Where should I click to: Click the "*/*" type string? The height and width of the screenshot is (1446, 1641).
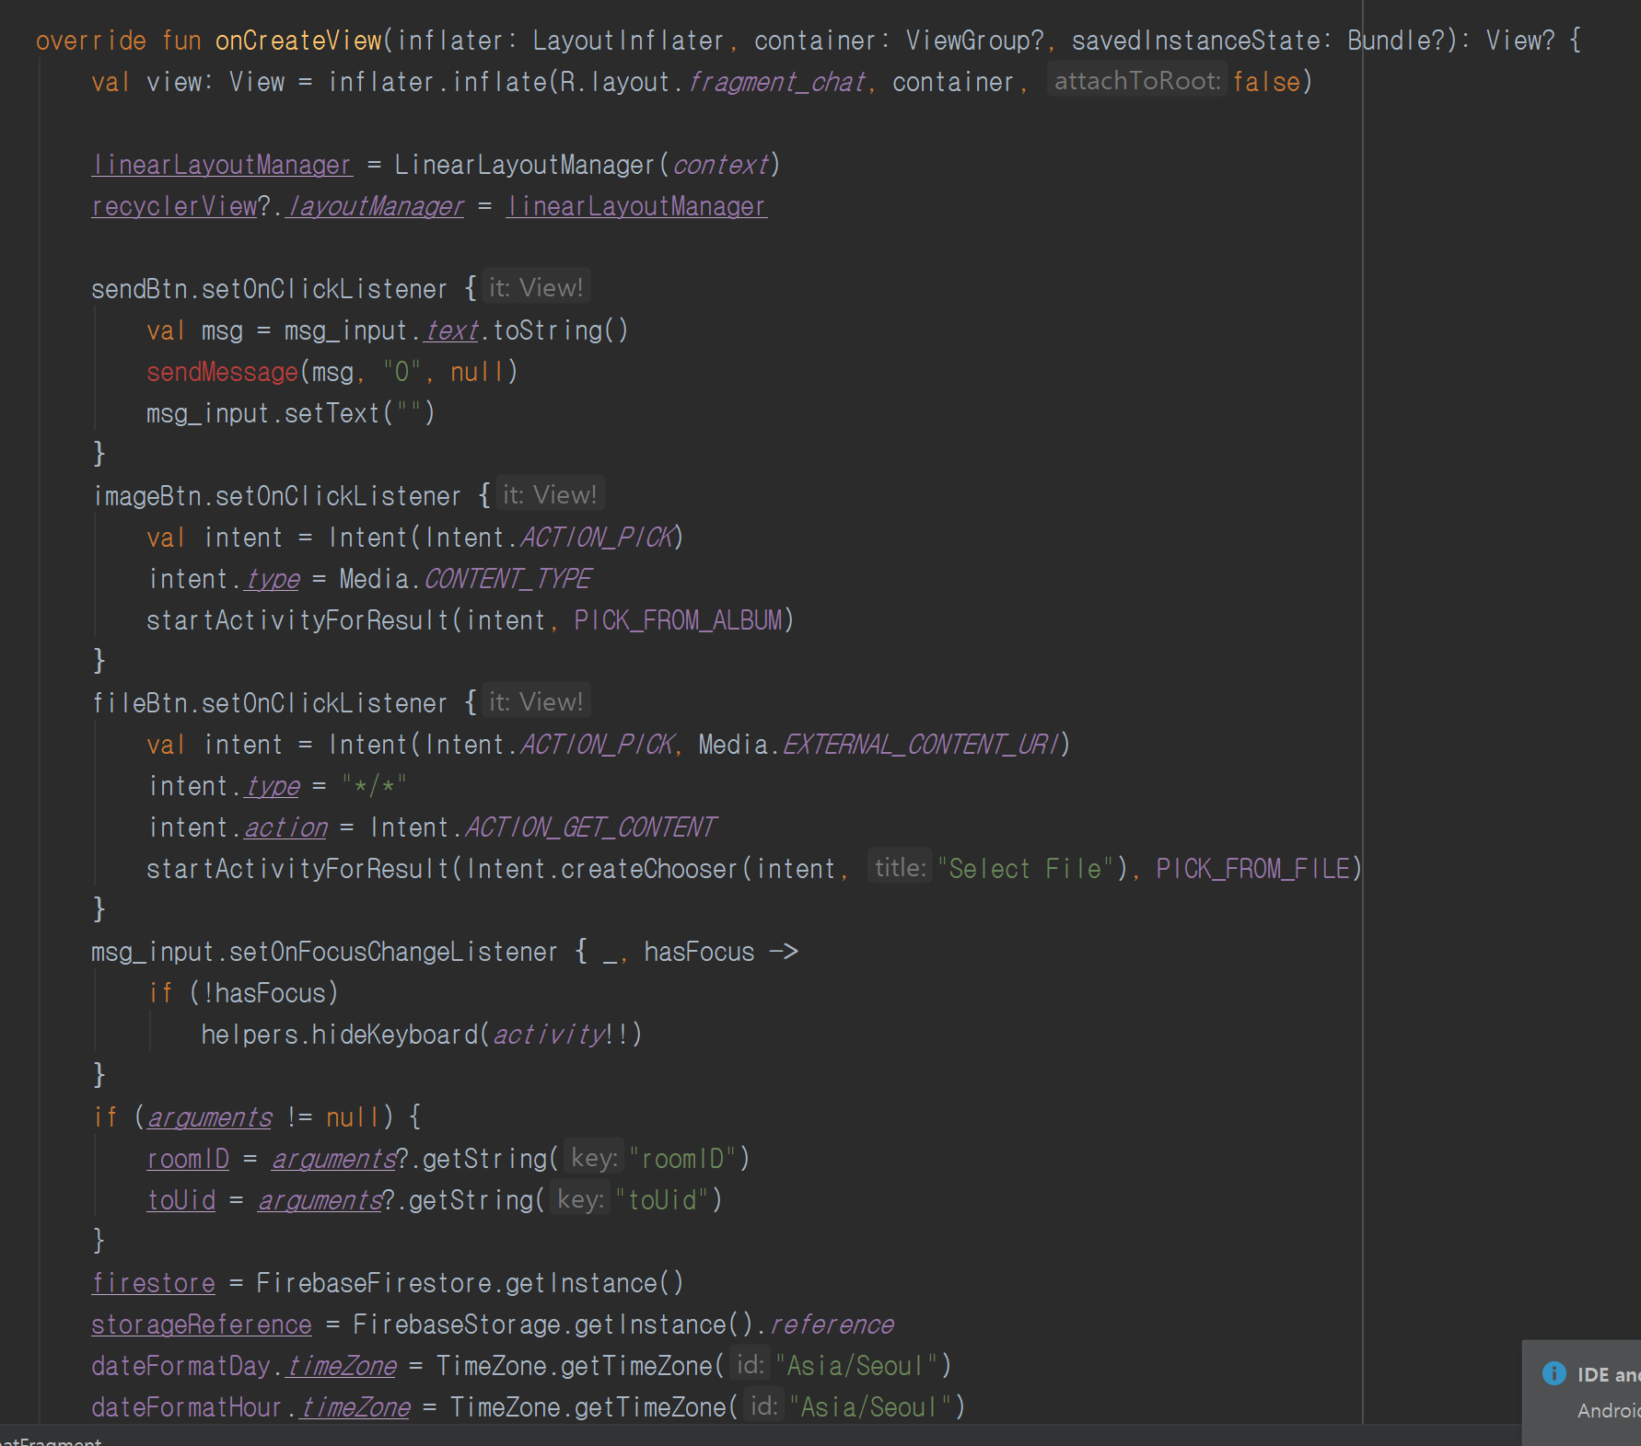(x=374, y=786)
